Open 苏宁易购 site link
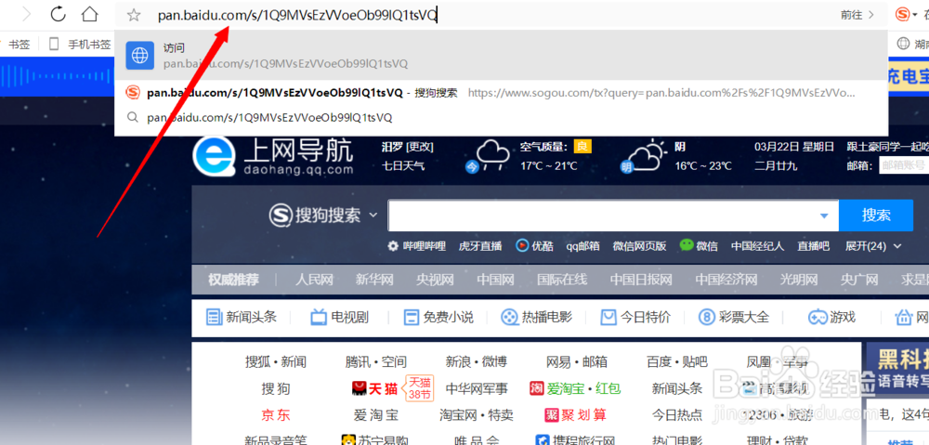The height and width of the screenshot is (445, 929). pyautogui.click(x=374, y=439)
